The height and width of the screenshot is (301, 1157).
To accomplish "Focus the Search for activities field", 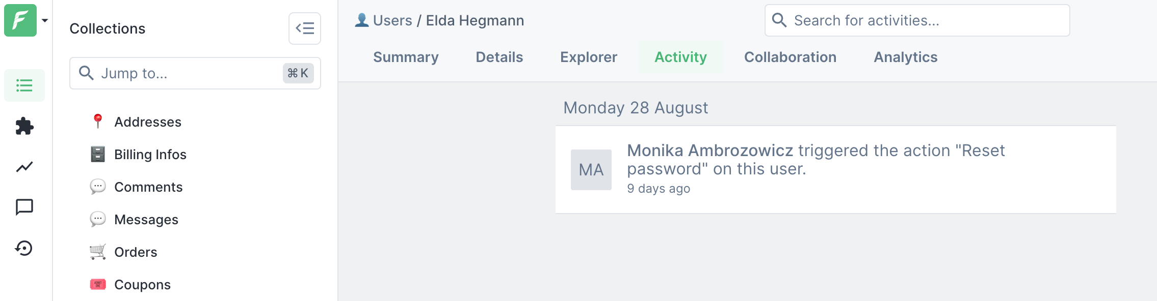I will [928, 20].
